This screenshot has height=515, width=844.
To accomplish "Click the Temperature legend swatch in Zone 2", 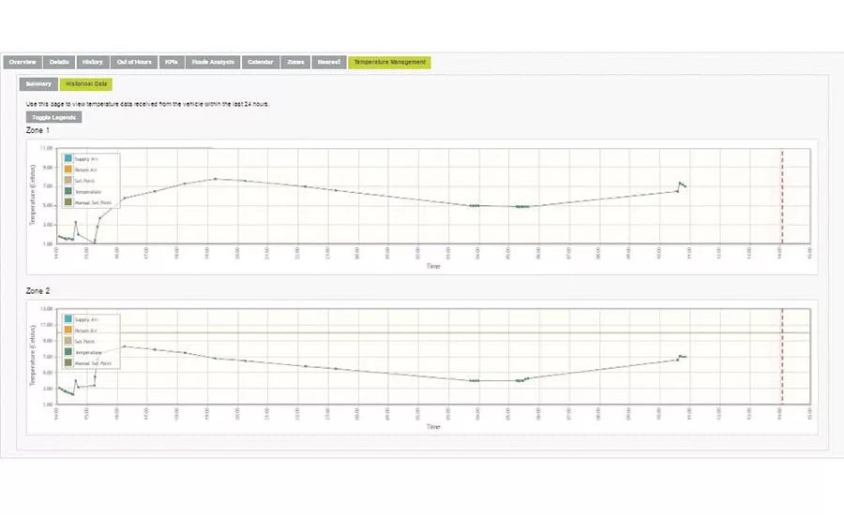I will click(x=68, y=352).
